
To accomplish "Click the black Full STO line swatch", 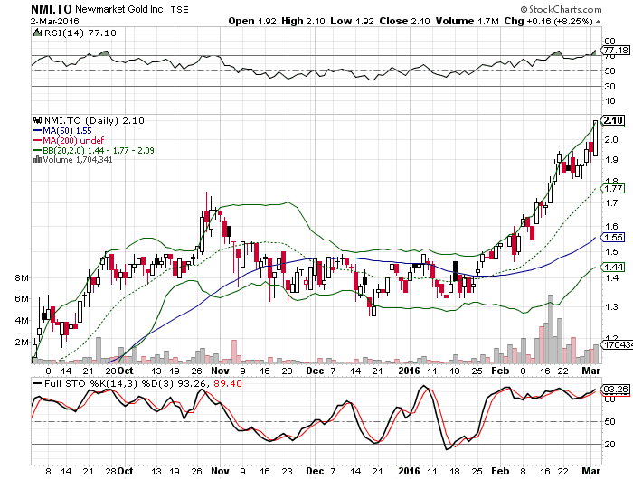I will click(x=38, y=384).
